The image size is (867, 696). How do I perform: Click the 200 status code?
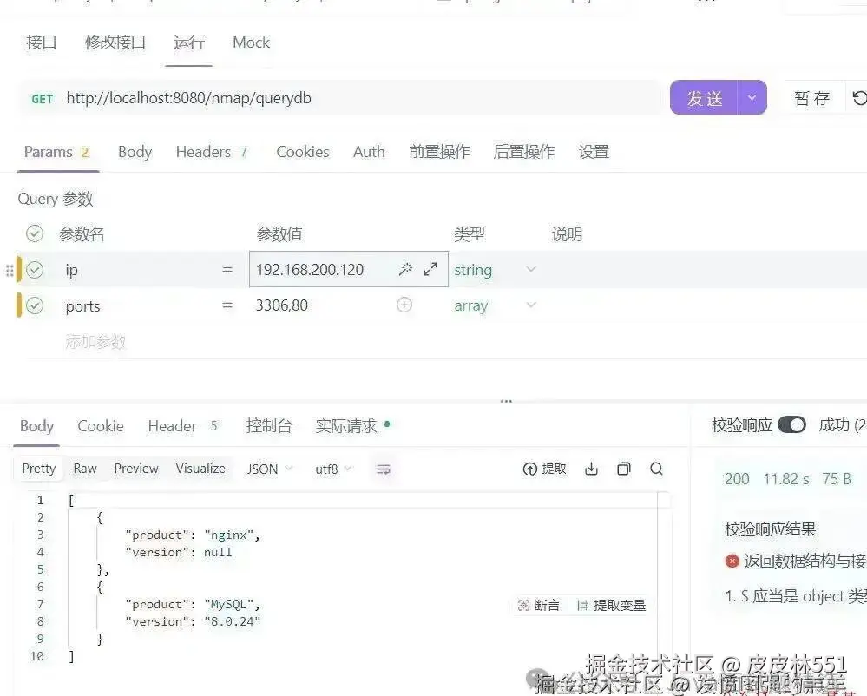pos(737,479)
